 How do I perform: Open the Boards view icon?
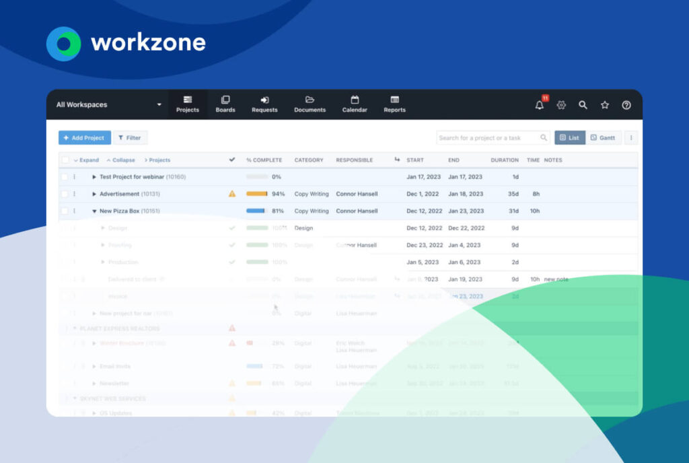point(225,103)
